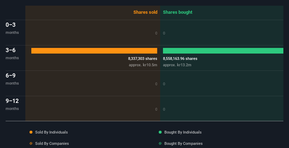Click the Sold By Individuals legend label

click(x=51, y=132)
